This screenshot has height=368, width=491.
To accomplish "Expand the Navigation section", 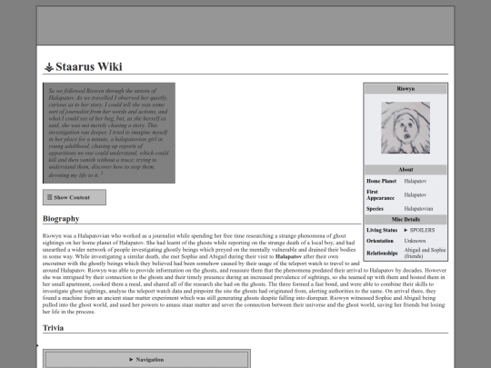I will click(x=146, y=360).
